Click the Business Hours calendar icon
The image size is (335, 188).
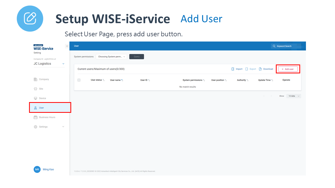36,117
